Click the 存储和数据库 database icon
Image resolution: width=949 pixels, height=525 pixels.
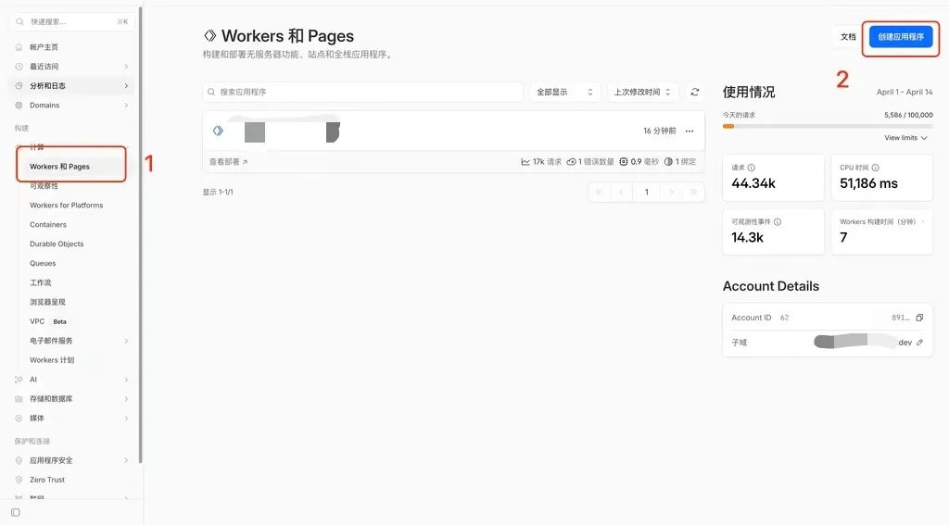point(19,399)
